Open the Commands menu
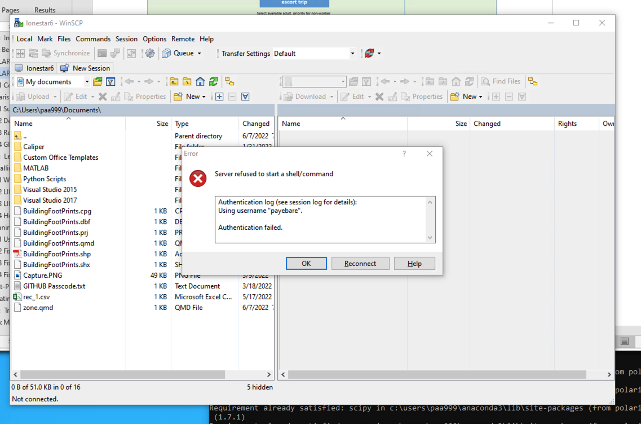Screen dimensions: 641x424 pos(93,39)
